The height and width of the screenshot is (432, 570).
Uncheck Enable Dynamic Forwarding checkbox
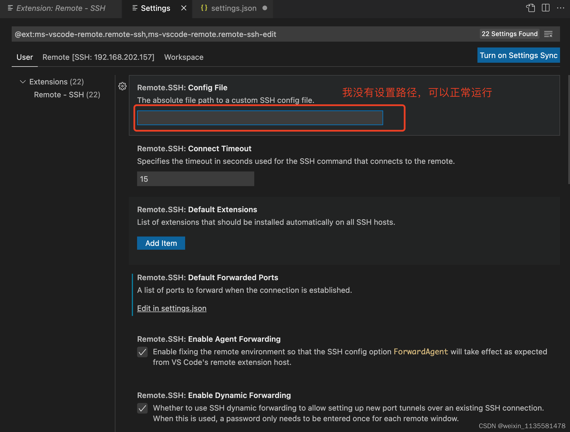pos(142,408)
